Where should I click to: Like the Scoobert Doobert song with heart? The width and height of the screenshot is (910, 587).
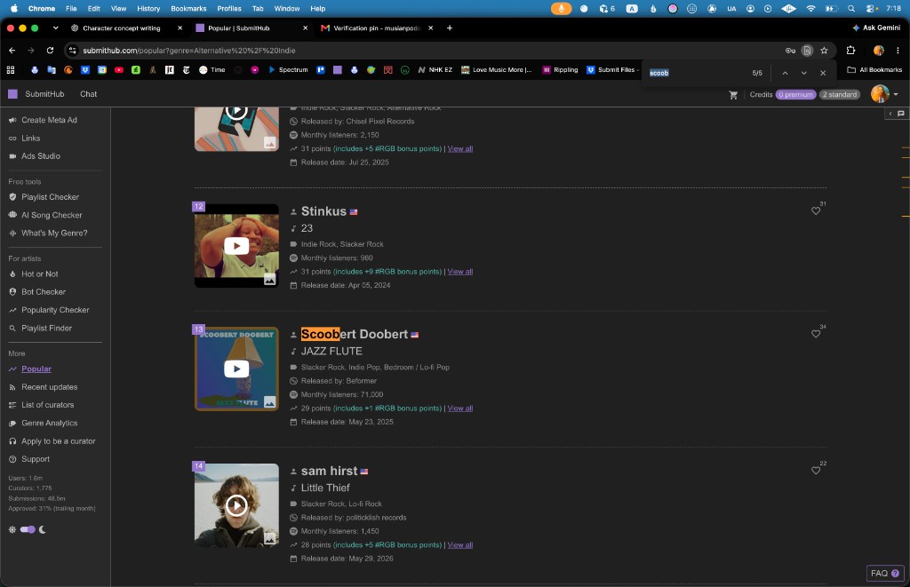[816, 334]
